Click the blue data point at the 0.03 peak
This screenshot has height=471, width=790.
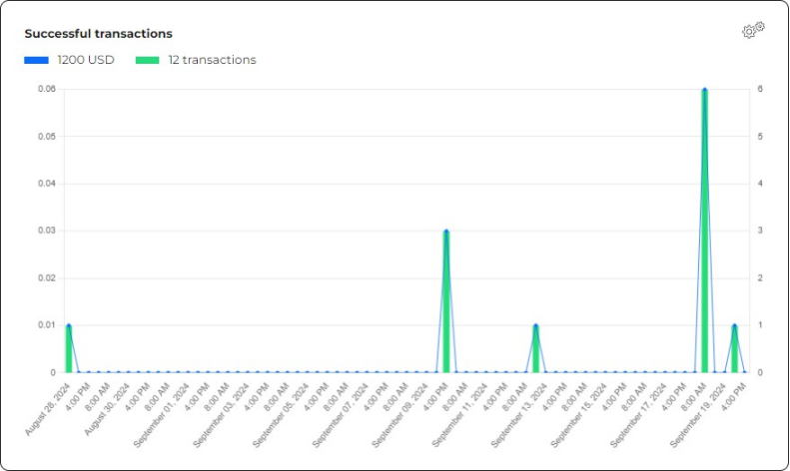pos(446,232)
